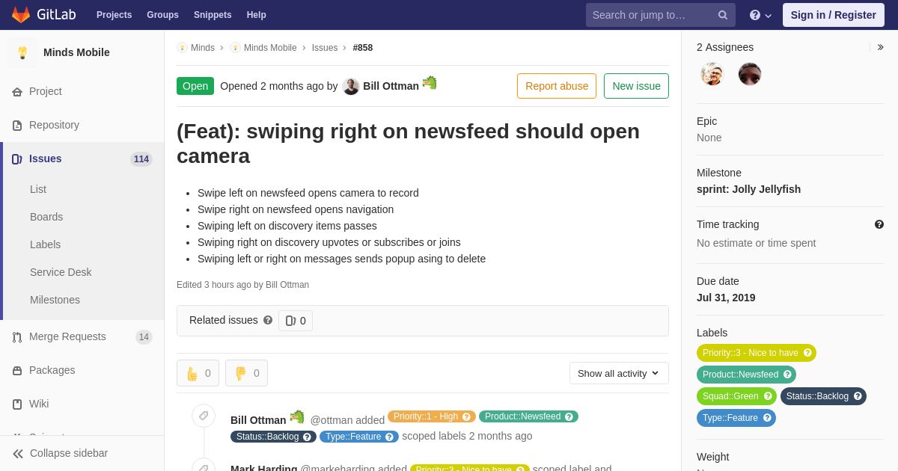This screenshot has width=898, height=471.
Task: Click the Open status badge
Action: coord(195,86)
